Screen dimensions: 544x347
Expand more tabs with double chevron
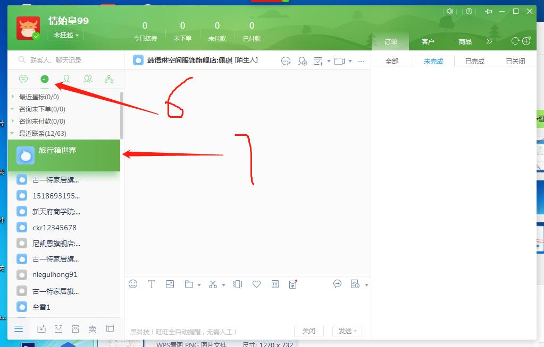(489, 41)
